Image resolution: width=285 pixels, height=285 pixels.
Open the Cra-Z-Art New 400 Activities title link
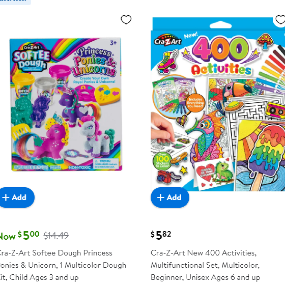[x=205, y=265]
